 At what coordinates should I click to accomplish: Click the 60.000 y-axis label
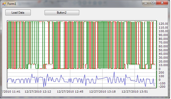(163, 46)
